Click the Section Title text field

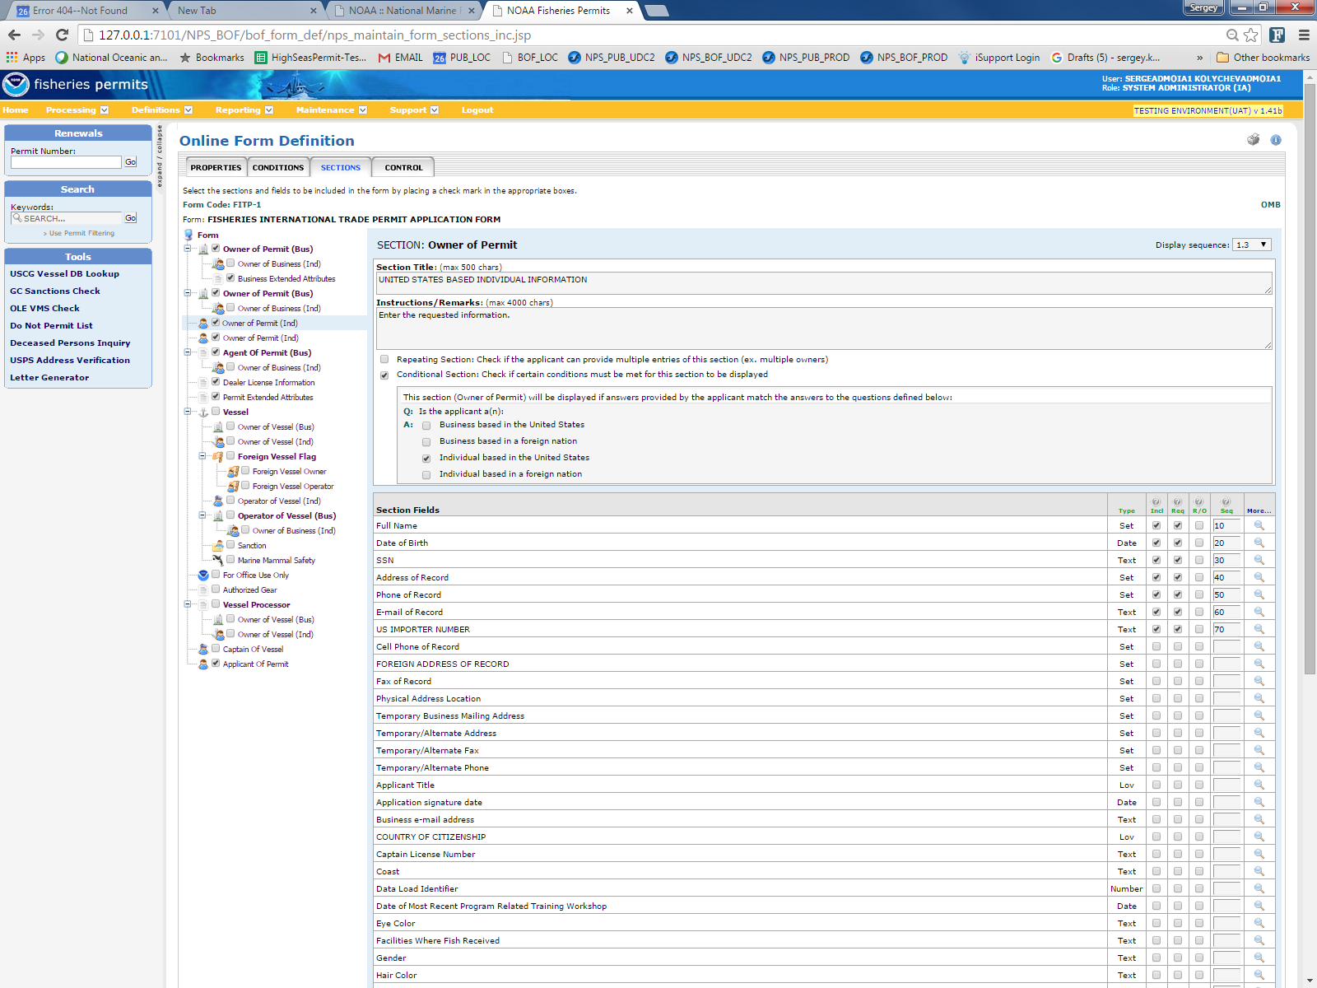coord(823,283)
